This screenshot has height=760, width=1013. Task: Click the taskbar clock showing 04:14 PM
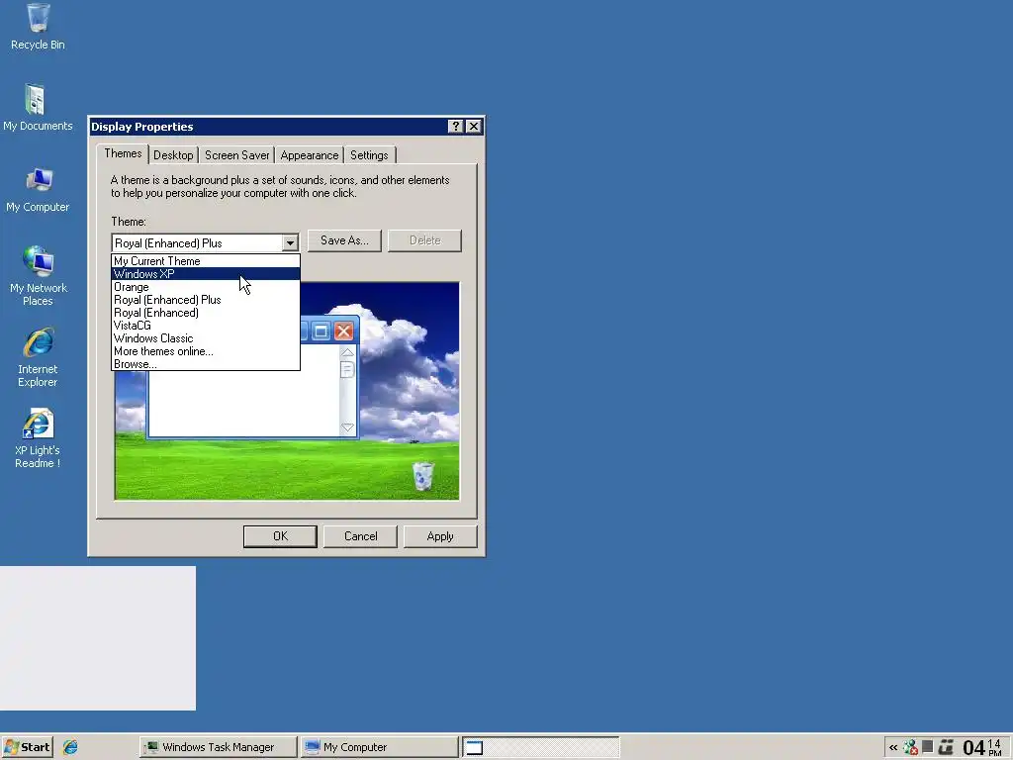pos(982,748)
